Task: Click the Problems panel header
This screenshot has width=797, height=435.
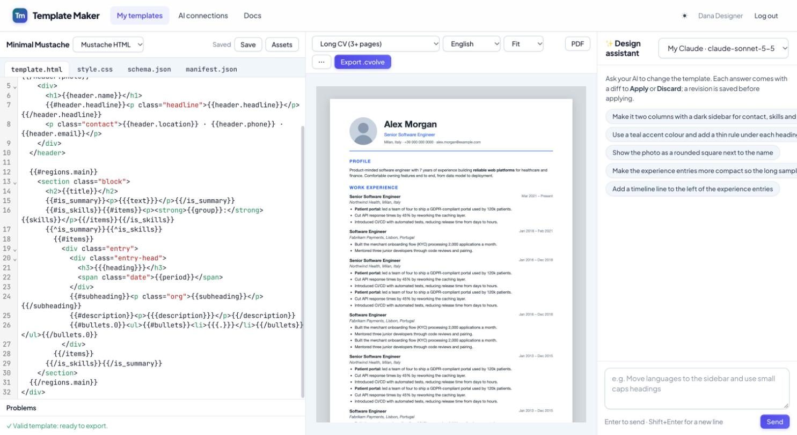Action: 152,408
